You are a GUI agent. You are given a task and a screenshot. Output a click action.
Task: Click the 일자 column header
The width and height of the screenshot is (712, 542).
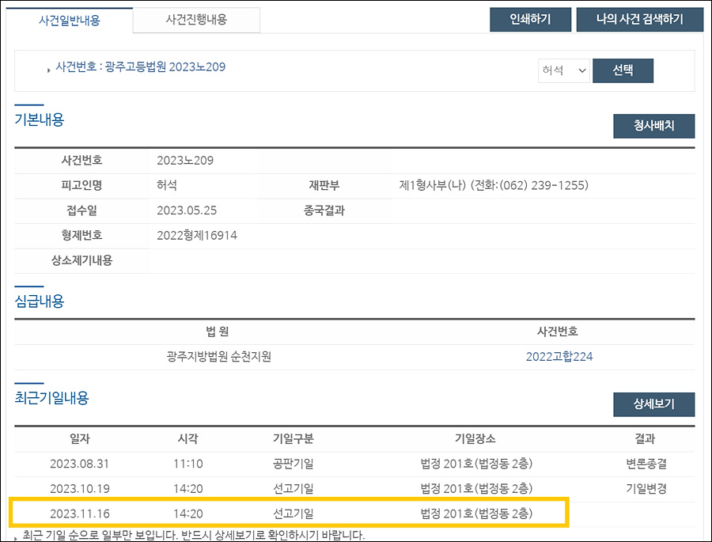coord(79,439)
